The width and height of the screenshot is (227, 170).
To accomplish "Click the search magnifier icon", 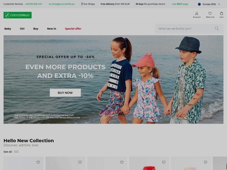I will [217, 28].
